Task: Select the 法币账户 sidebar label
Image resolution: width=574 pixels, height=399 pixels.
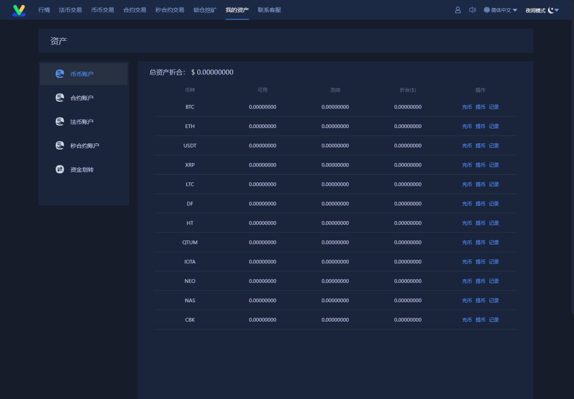Action: [x=82, y=122]
